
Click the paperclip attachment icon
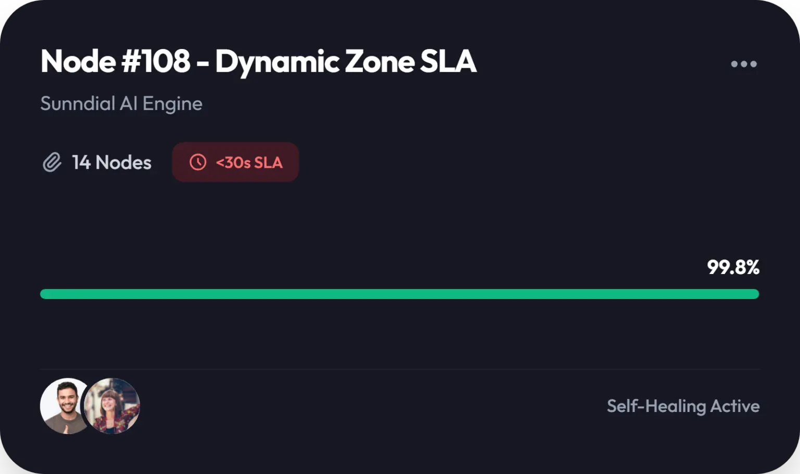[x=52, y=163]
